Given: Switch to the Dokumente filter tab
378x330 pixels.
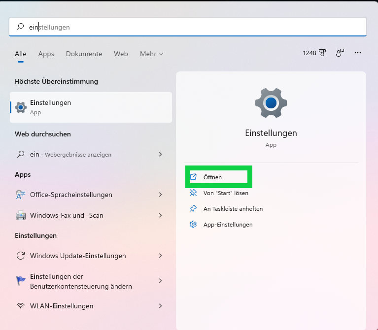Looking at the screenshot, I should [x=84, y=54].
